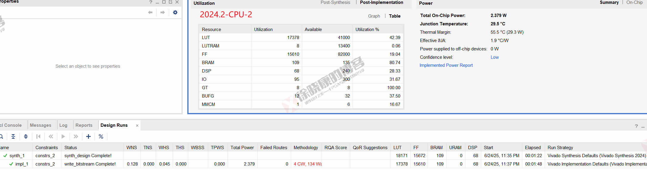Open the Properties panel settings gear
Image resolution: width=647 pixels, height=170 pixels.
pyautogui.click(x=175, y=12)
